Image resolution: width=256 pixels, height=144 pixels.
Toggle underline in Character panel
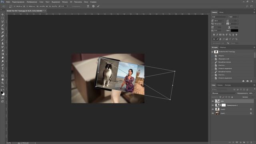tap(233, 35)
